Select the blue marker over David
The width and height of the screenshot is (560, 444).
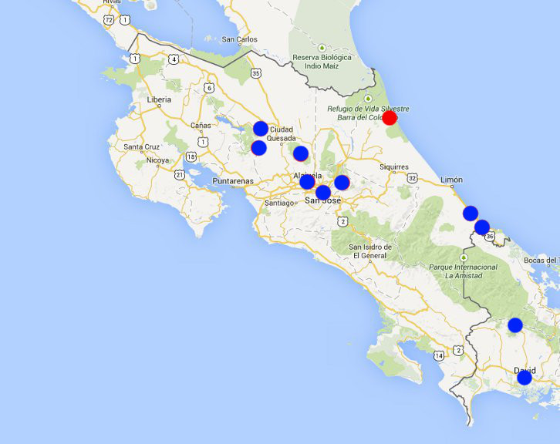525,377
